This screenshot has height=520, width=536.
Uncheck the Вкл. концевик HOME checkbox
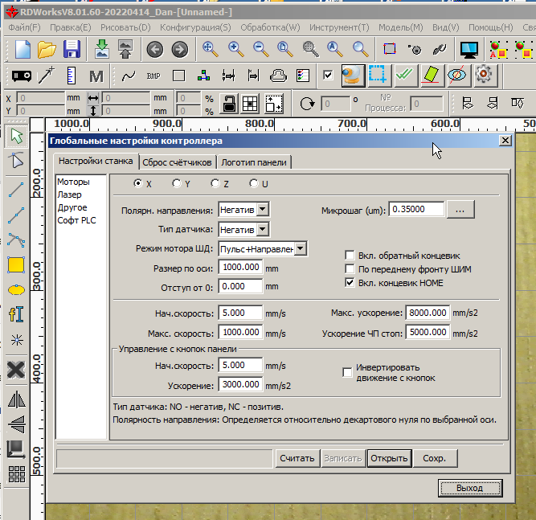(x=350, y=283)
